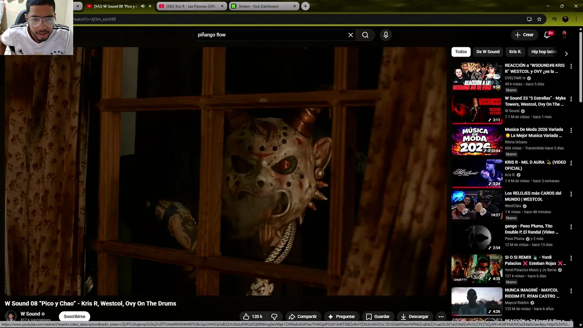This screenshot has width=583, height=328.
Task: Dislike the video with thumbs down
Action: 274,317
